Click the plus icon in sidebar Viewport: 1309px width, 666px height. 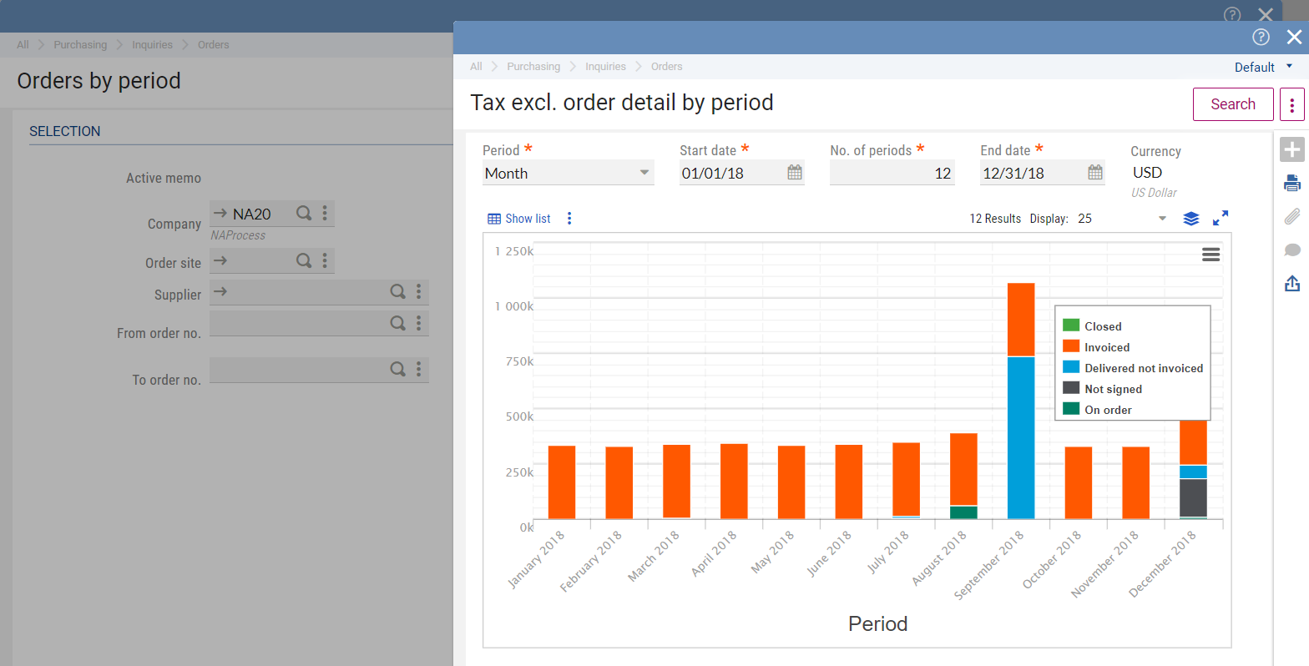click(1291, 150)
